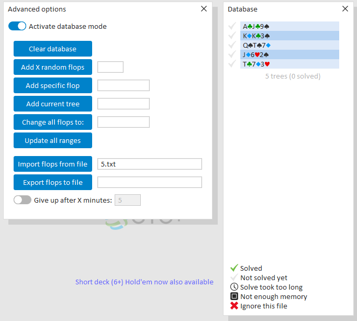
Task: Select the T♣7♦3♥ flop row
Action: (289, 64)
